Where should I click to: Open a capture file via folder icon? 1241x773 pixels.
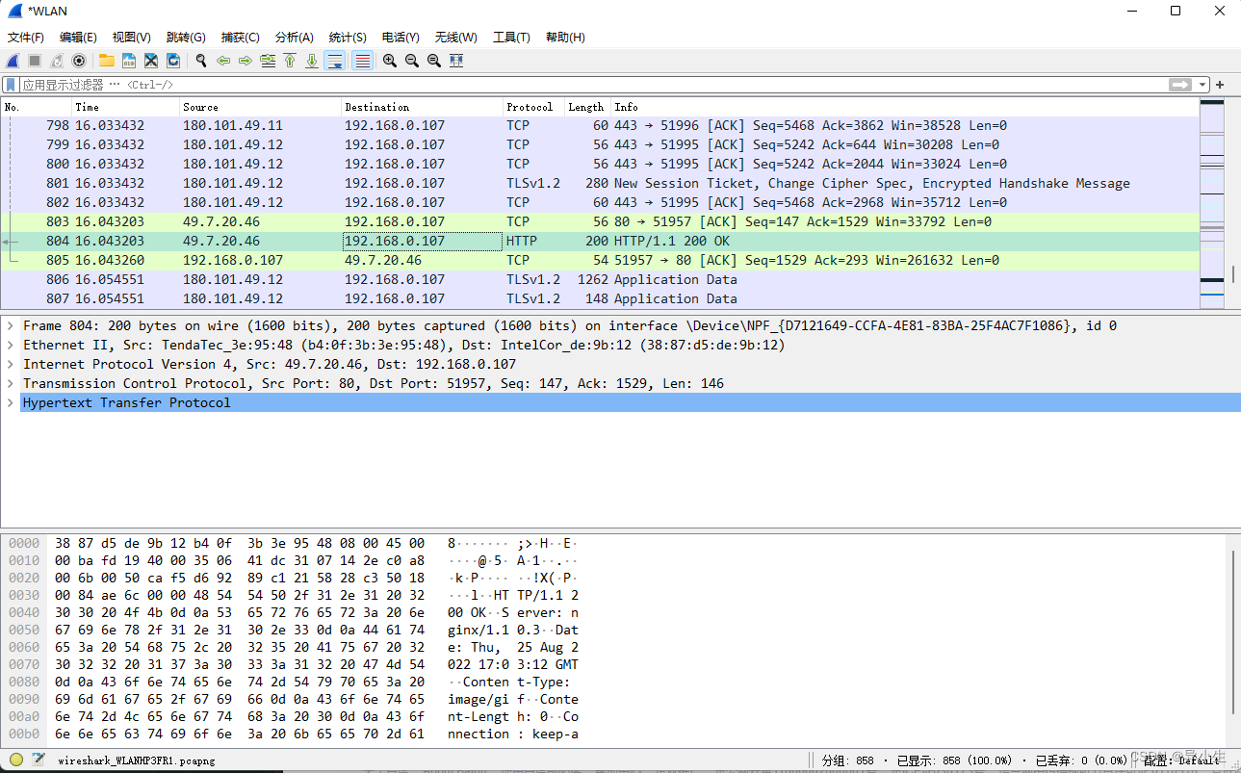[107, 61]
